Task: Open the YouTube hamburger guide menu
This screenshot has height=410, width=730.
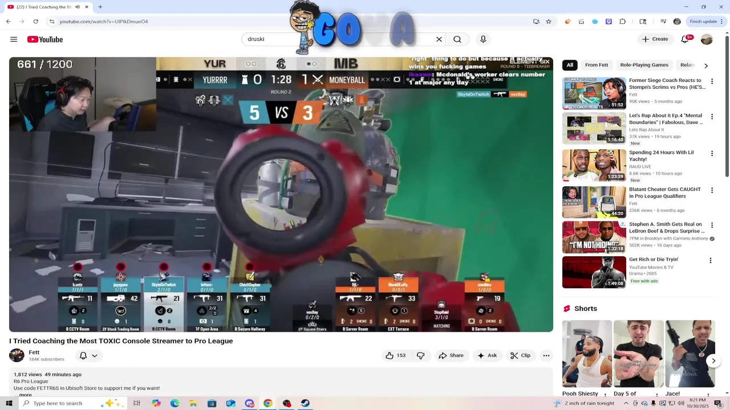Action: tap(14, 39)
